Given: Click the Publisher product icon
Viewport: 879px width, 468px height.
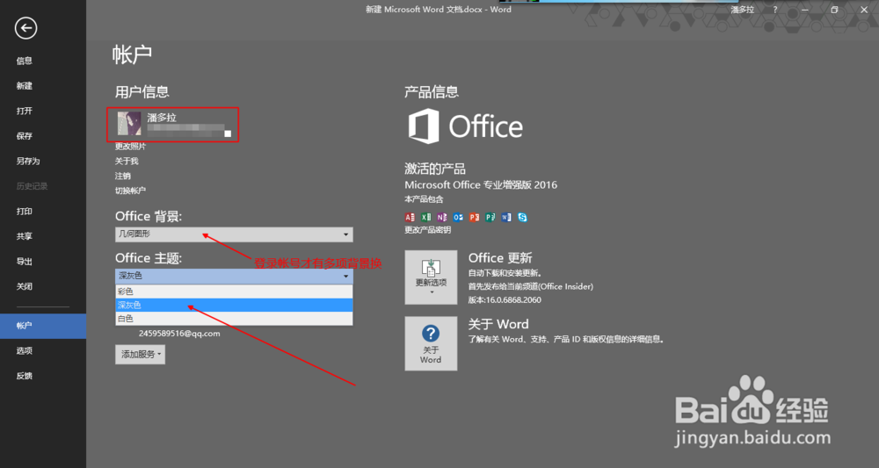Looking at the screenshot, I should point(490,217).
